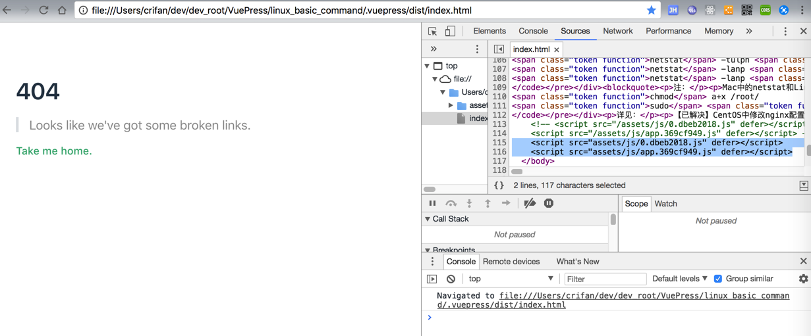
Task: Focus the console Filter field
Action: click(x=605, y=279)
